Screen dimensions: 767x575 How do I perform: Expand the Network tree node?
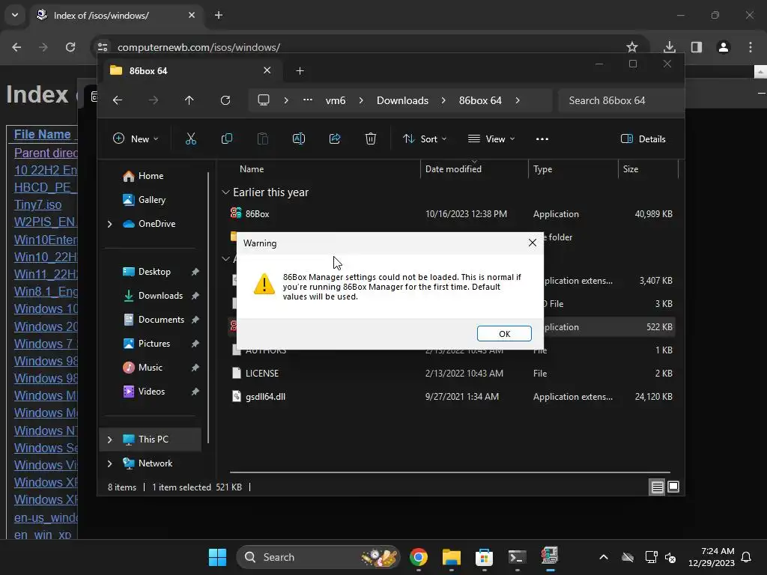(109, 463)
